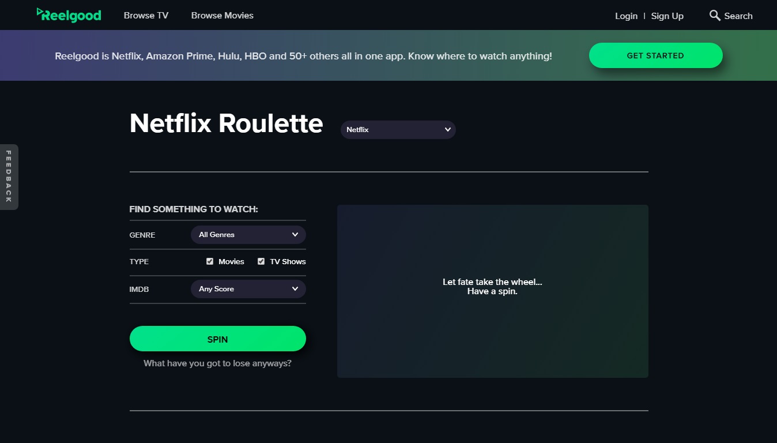The height and width of the screenshot is (443, 777).
Task: Open the Netflix service dropdown
Action: [x=398, y=130]
